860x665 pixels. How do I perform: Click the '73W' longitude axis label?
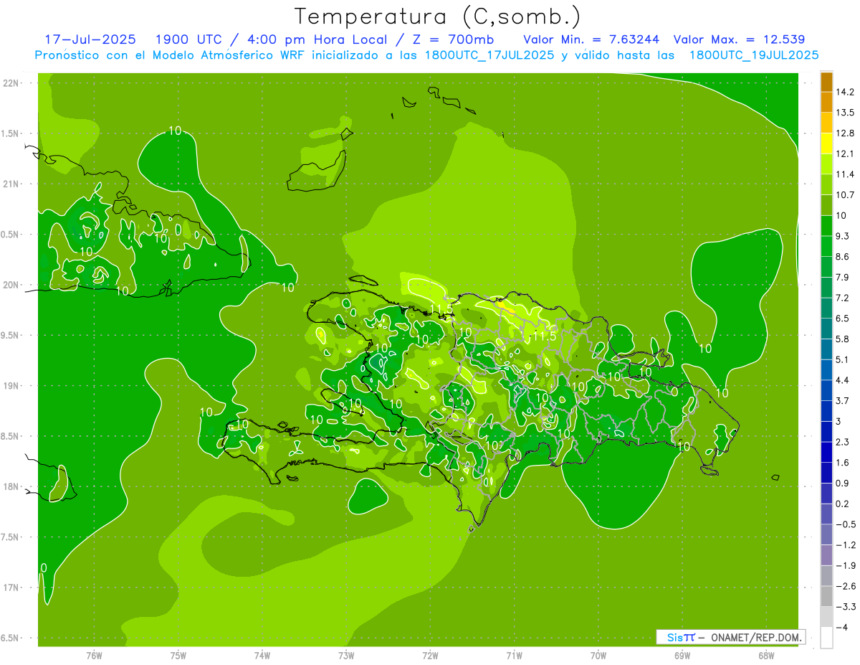(346, 655)
